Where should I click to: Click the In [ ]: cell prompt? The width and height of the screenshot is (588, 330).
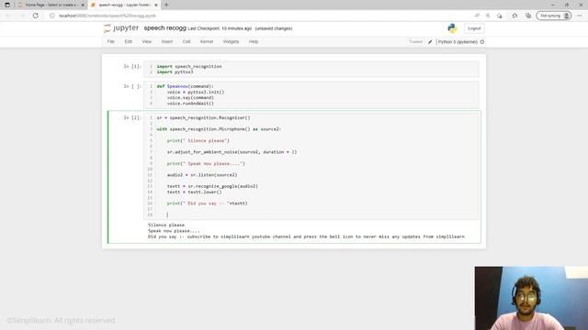(132, 86)
